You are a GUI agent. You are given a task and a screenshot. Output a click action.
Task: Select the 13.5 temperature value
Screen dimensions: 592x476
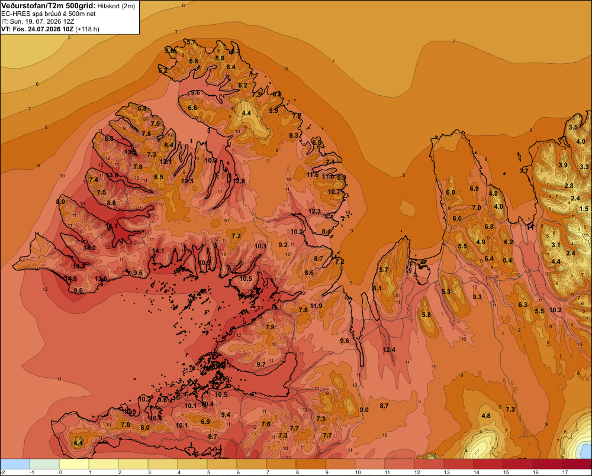point(130,152)
